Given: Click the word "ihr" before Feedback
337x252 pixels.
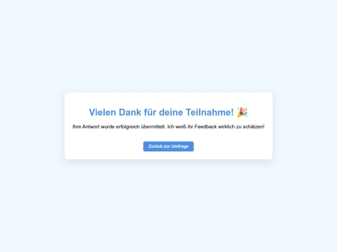Looking at the screenshot, I should (x=190, y=127).
